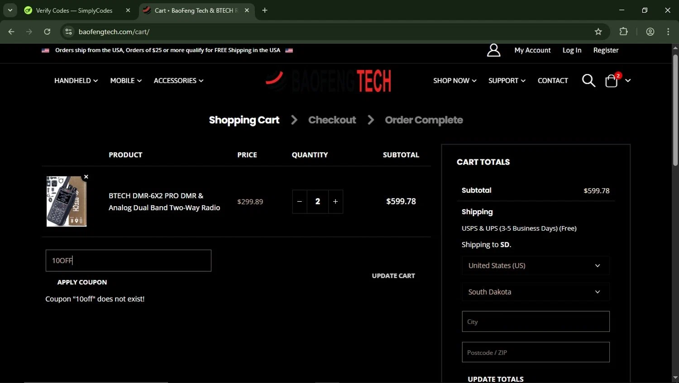Click the Register link

pos(606,50)
